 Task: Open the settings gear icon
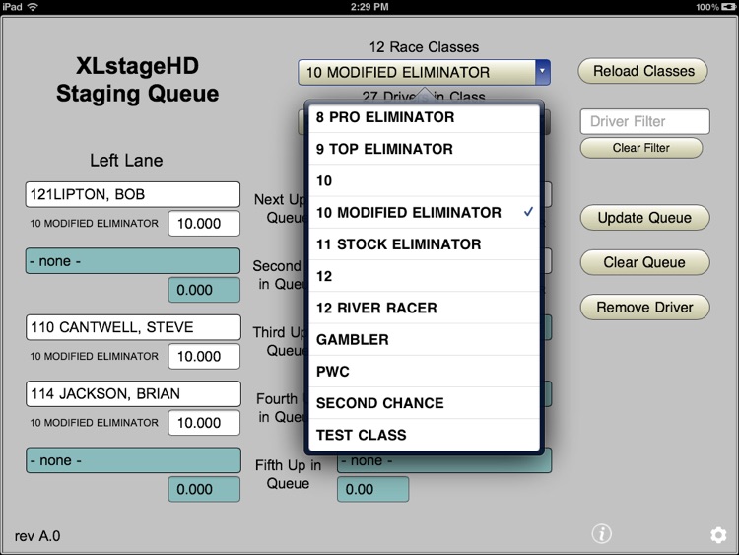[718, 535]
